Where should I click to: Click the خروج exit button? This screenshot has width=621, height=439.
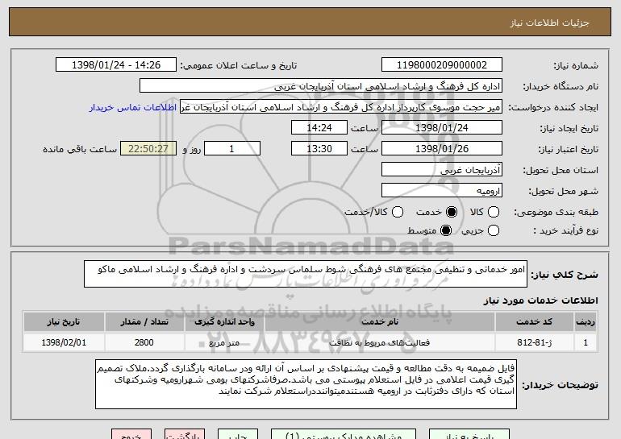pos(131,434)
